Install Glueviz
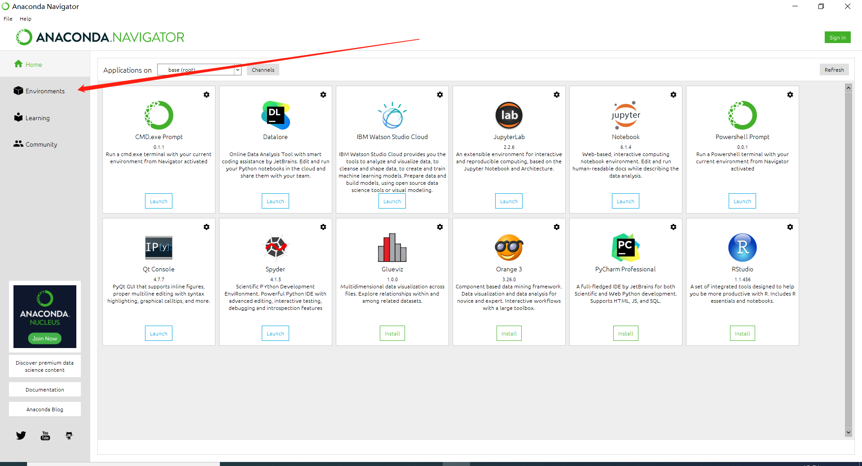Viewport: 862px width, 466px height. [x=392, y=334]
